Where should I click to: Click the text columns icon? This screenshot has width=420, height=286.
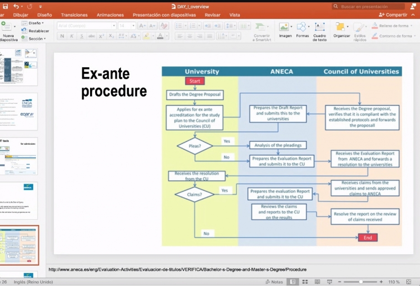pyautogui.click(x=243, y=26)
